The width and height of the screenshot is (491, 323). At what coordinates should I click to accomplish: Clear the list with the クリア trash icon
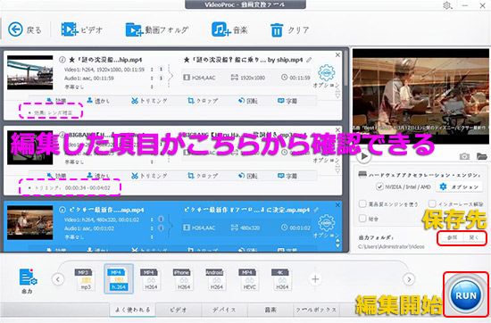coord(277,30)
